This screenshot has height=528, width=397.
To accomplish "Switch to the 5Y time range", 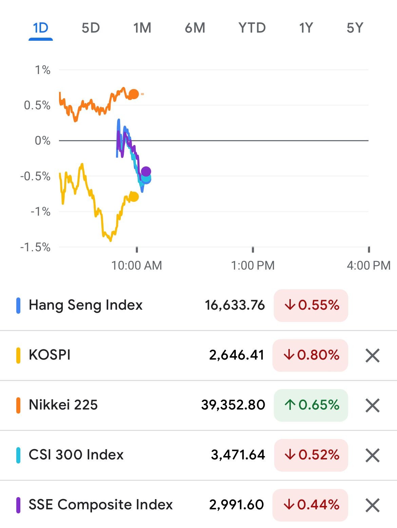I will point(355,28).
